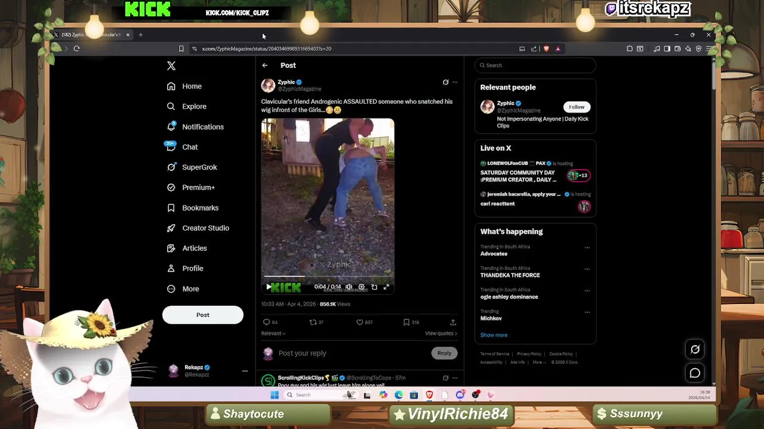Reload the page in the browser

[x=76, y=49]
